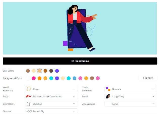This screenshot has height=115, width=161.
Task: Click the purple and orange squares icon
Action: click(x=108, y=89)
